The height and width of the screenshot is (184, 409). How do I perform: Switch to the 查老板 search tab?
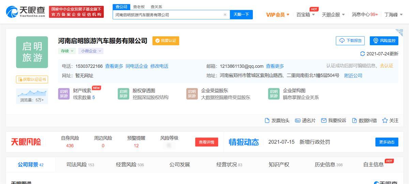(139, 6)
